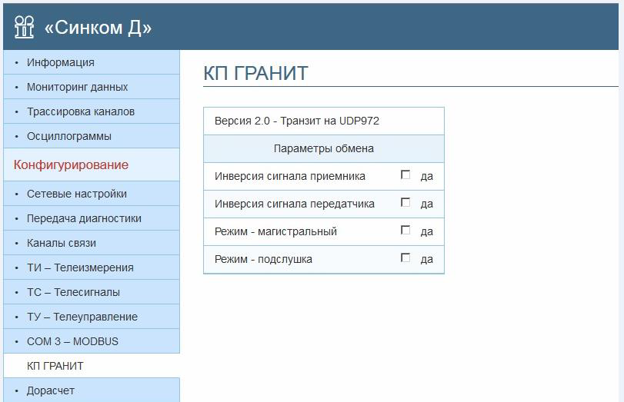Enable Инверсия сигнала приемника checkbox
The image size is (624, 402).
(405, 175)
